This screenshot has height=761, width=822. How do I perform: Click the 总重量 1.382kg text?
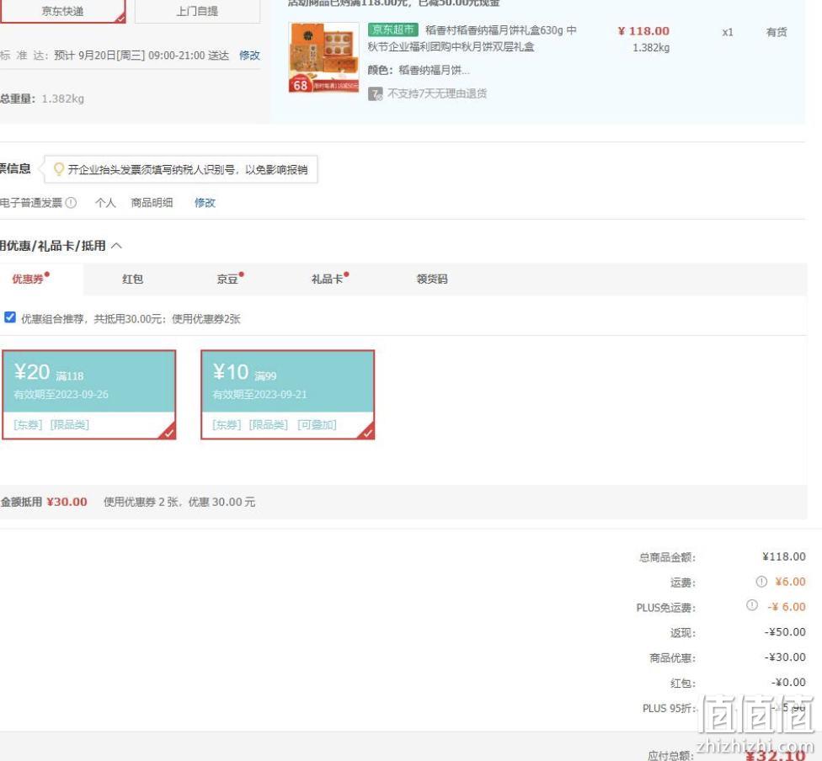click(42, 98)
